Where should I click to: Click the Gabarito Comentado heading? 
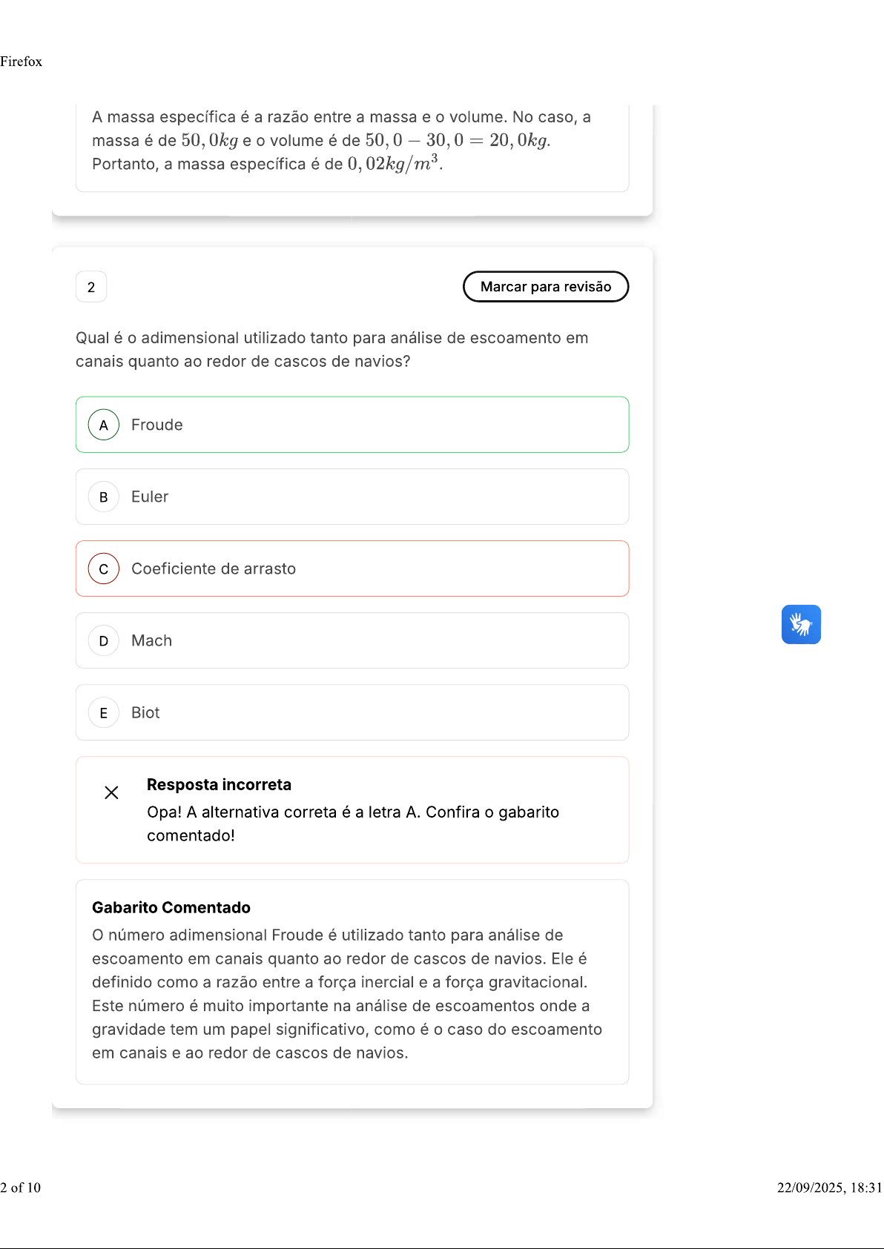tap(171, 907)
